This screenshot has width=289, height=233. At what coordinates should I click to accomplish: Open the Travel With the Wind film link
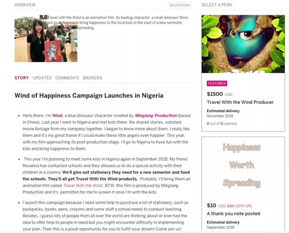click(x=82, y=186)
